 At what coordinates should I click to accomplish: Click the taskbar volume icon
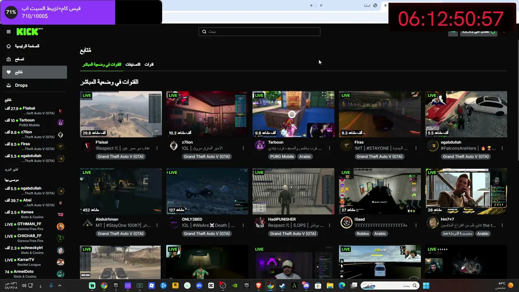[x=24, y=286]
